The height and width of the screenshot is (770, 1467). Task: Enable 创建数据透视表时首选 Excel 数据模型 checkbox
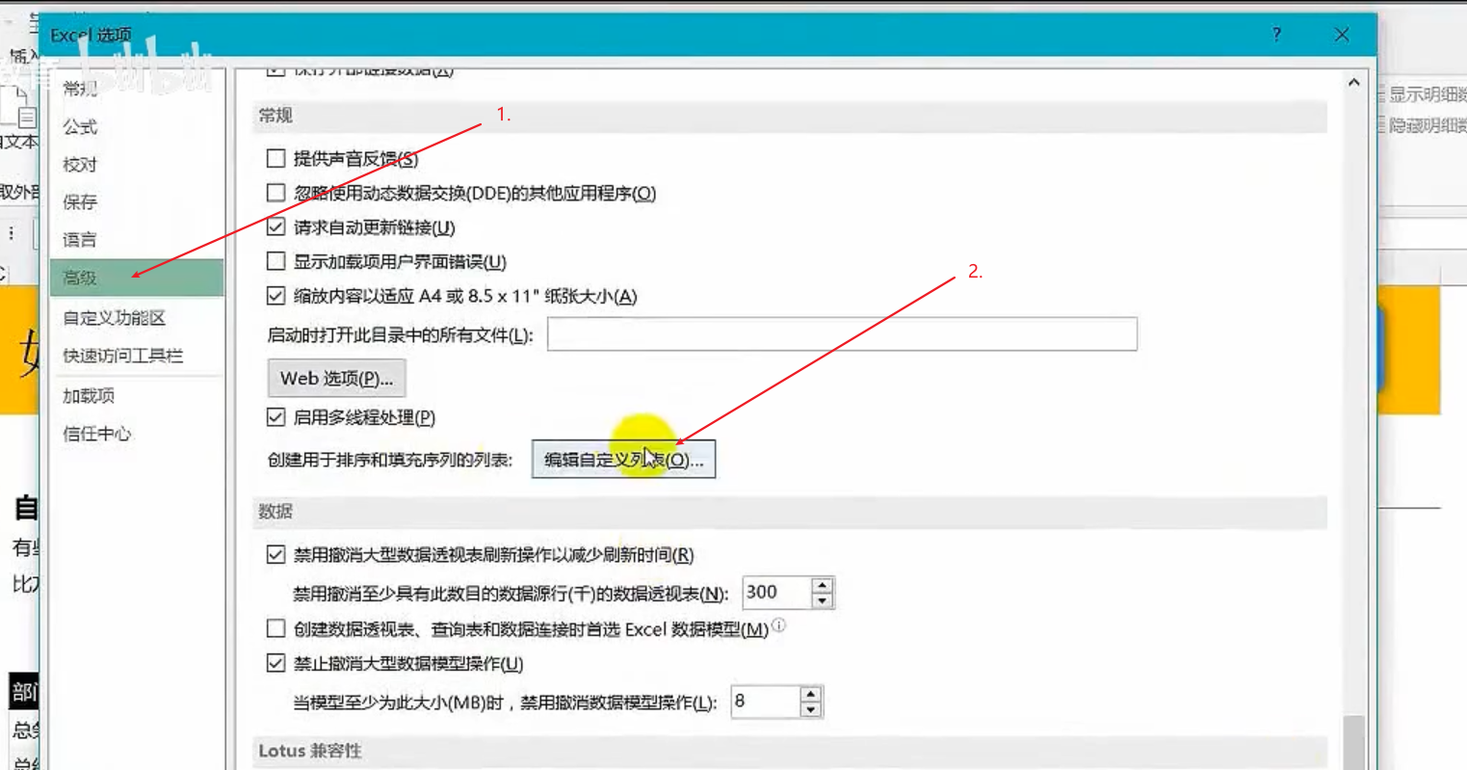click(275, 629)
